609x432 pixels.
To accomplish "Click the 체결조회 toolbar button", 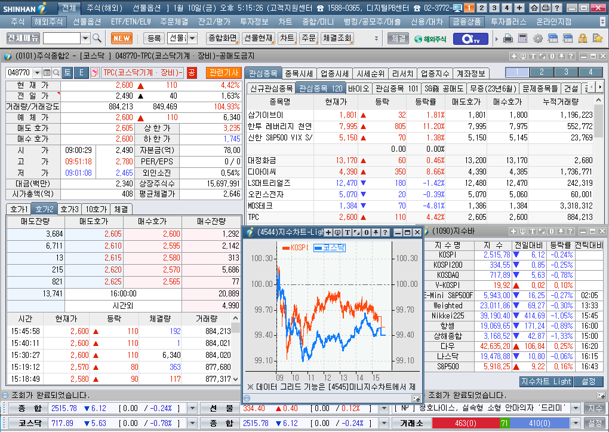I will click(x=337, y=38).
